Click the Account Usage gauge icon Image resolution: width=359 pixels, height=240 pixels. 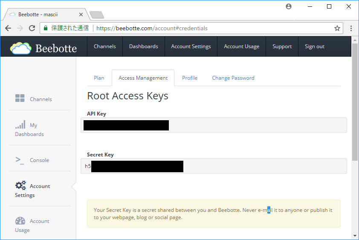[20, 221]
